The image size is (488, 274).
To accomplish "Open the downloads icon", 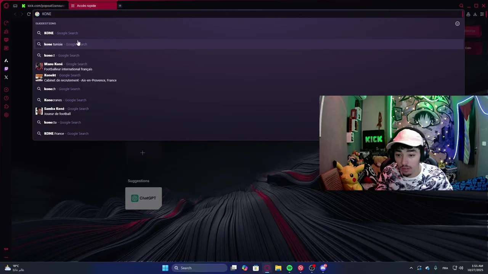I will [x=475, y=14].
